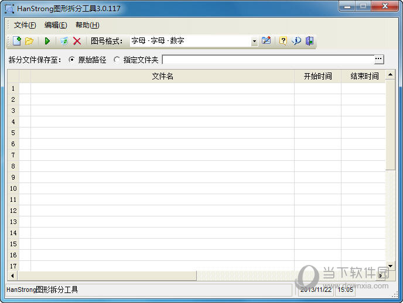
Task: Click the 开始时间 column header
Action: [x=317, y=76]
